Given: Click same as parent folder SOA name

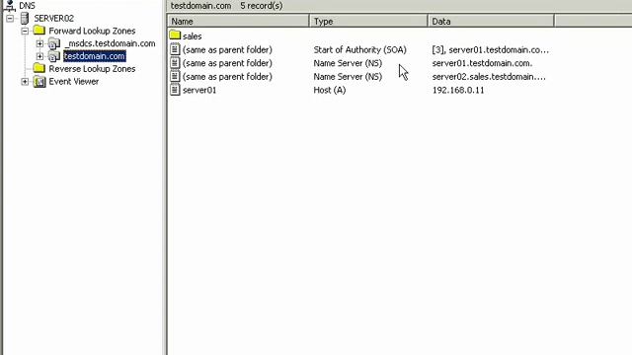Looking at the screenshot, I should 227,50.
